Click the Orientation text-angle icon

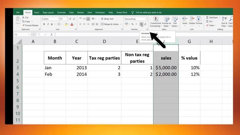(93, 19)
